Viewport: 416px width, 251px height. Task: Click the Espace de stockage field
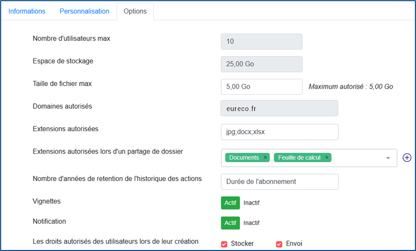click(262, 64)
